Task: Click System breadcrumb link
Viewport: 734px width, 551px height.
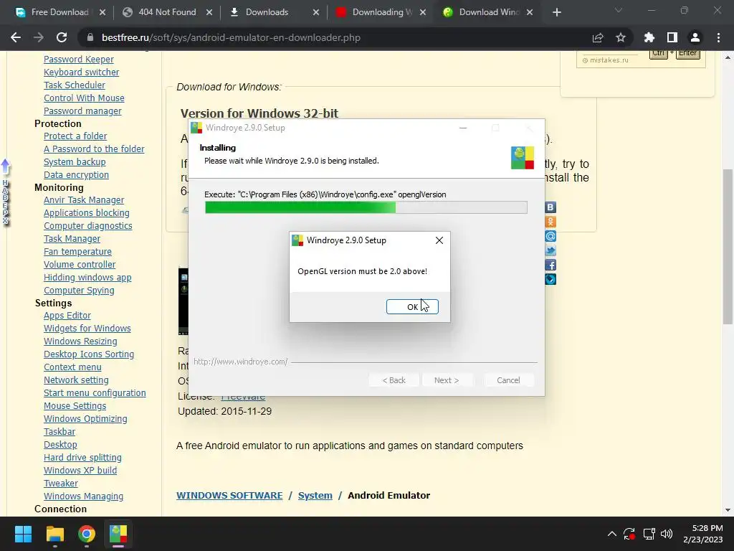Action: pos(315,495)
